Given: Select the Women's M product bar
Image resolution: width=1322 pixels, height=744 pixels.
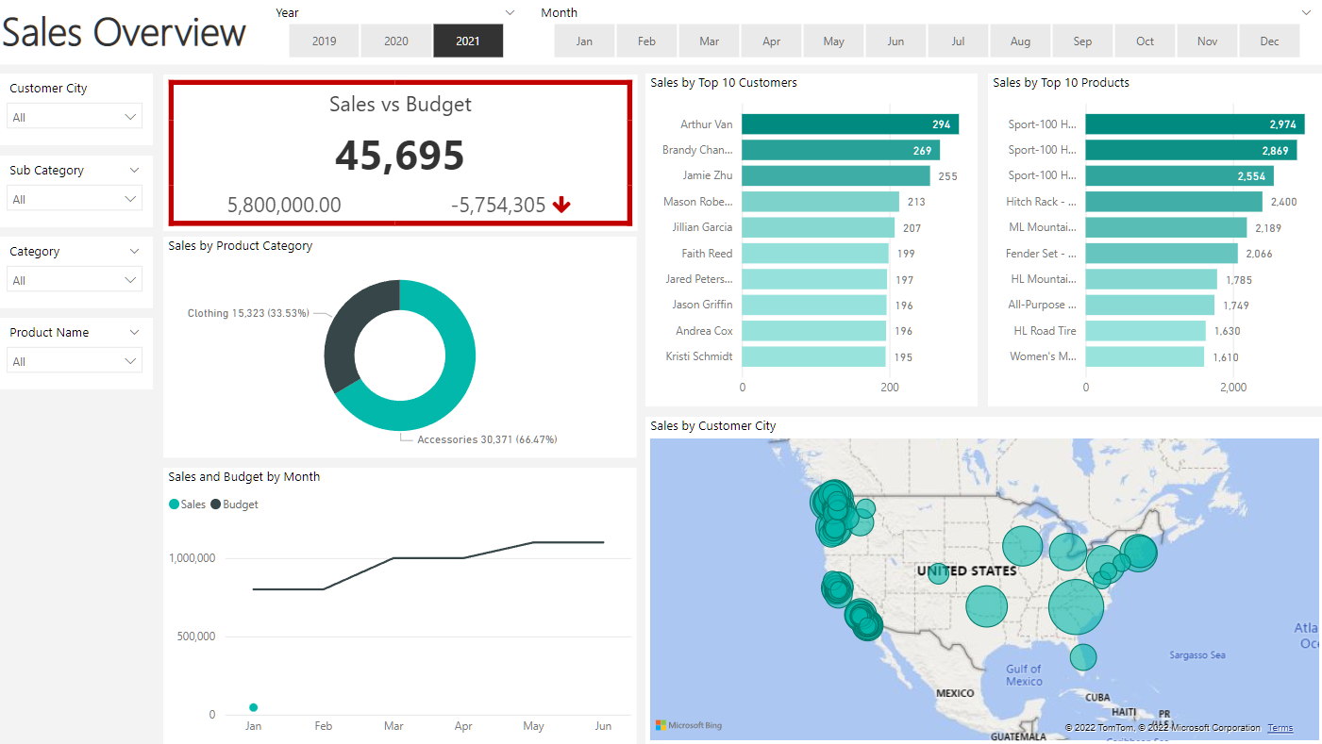Looking at the screenshot, I should pos(1145,356).
